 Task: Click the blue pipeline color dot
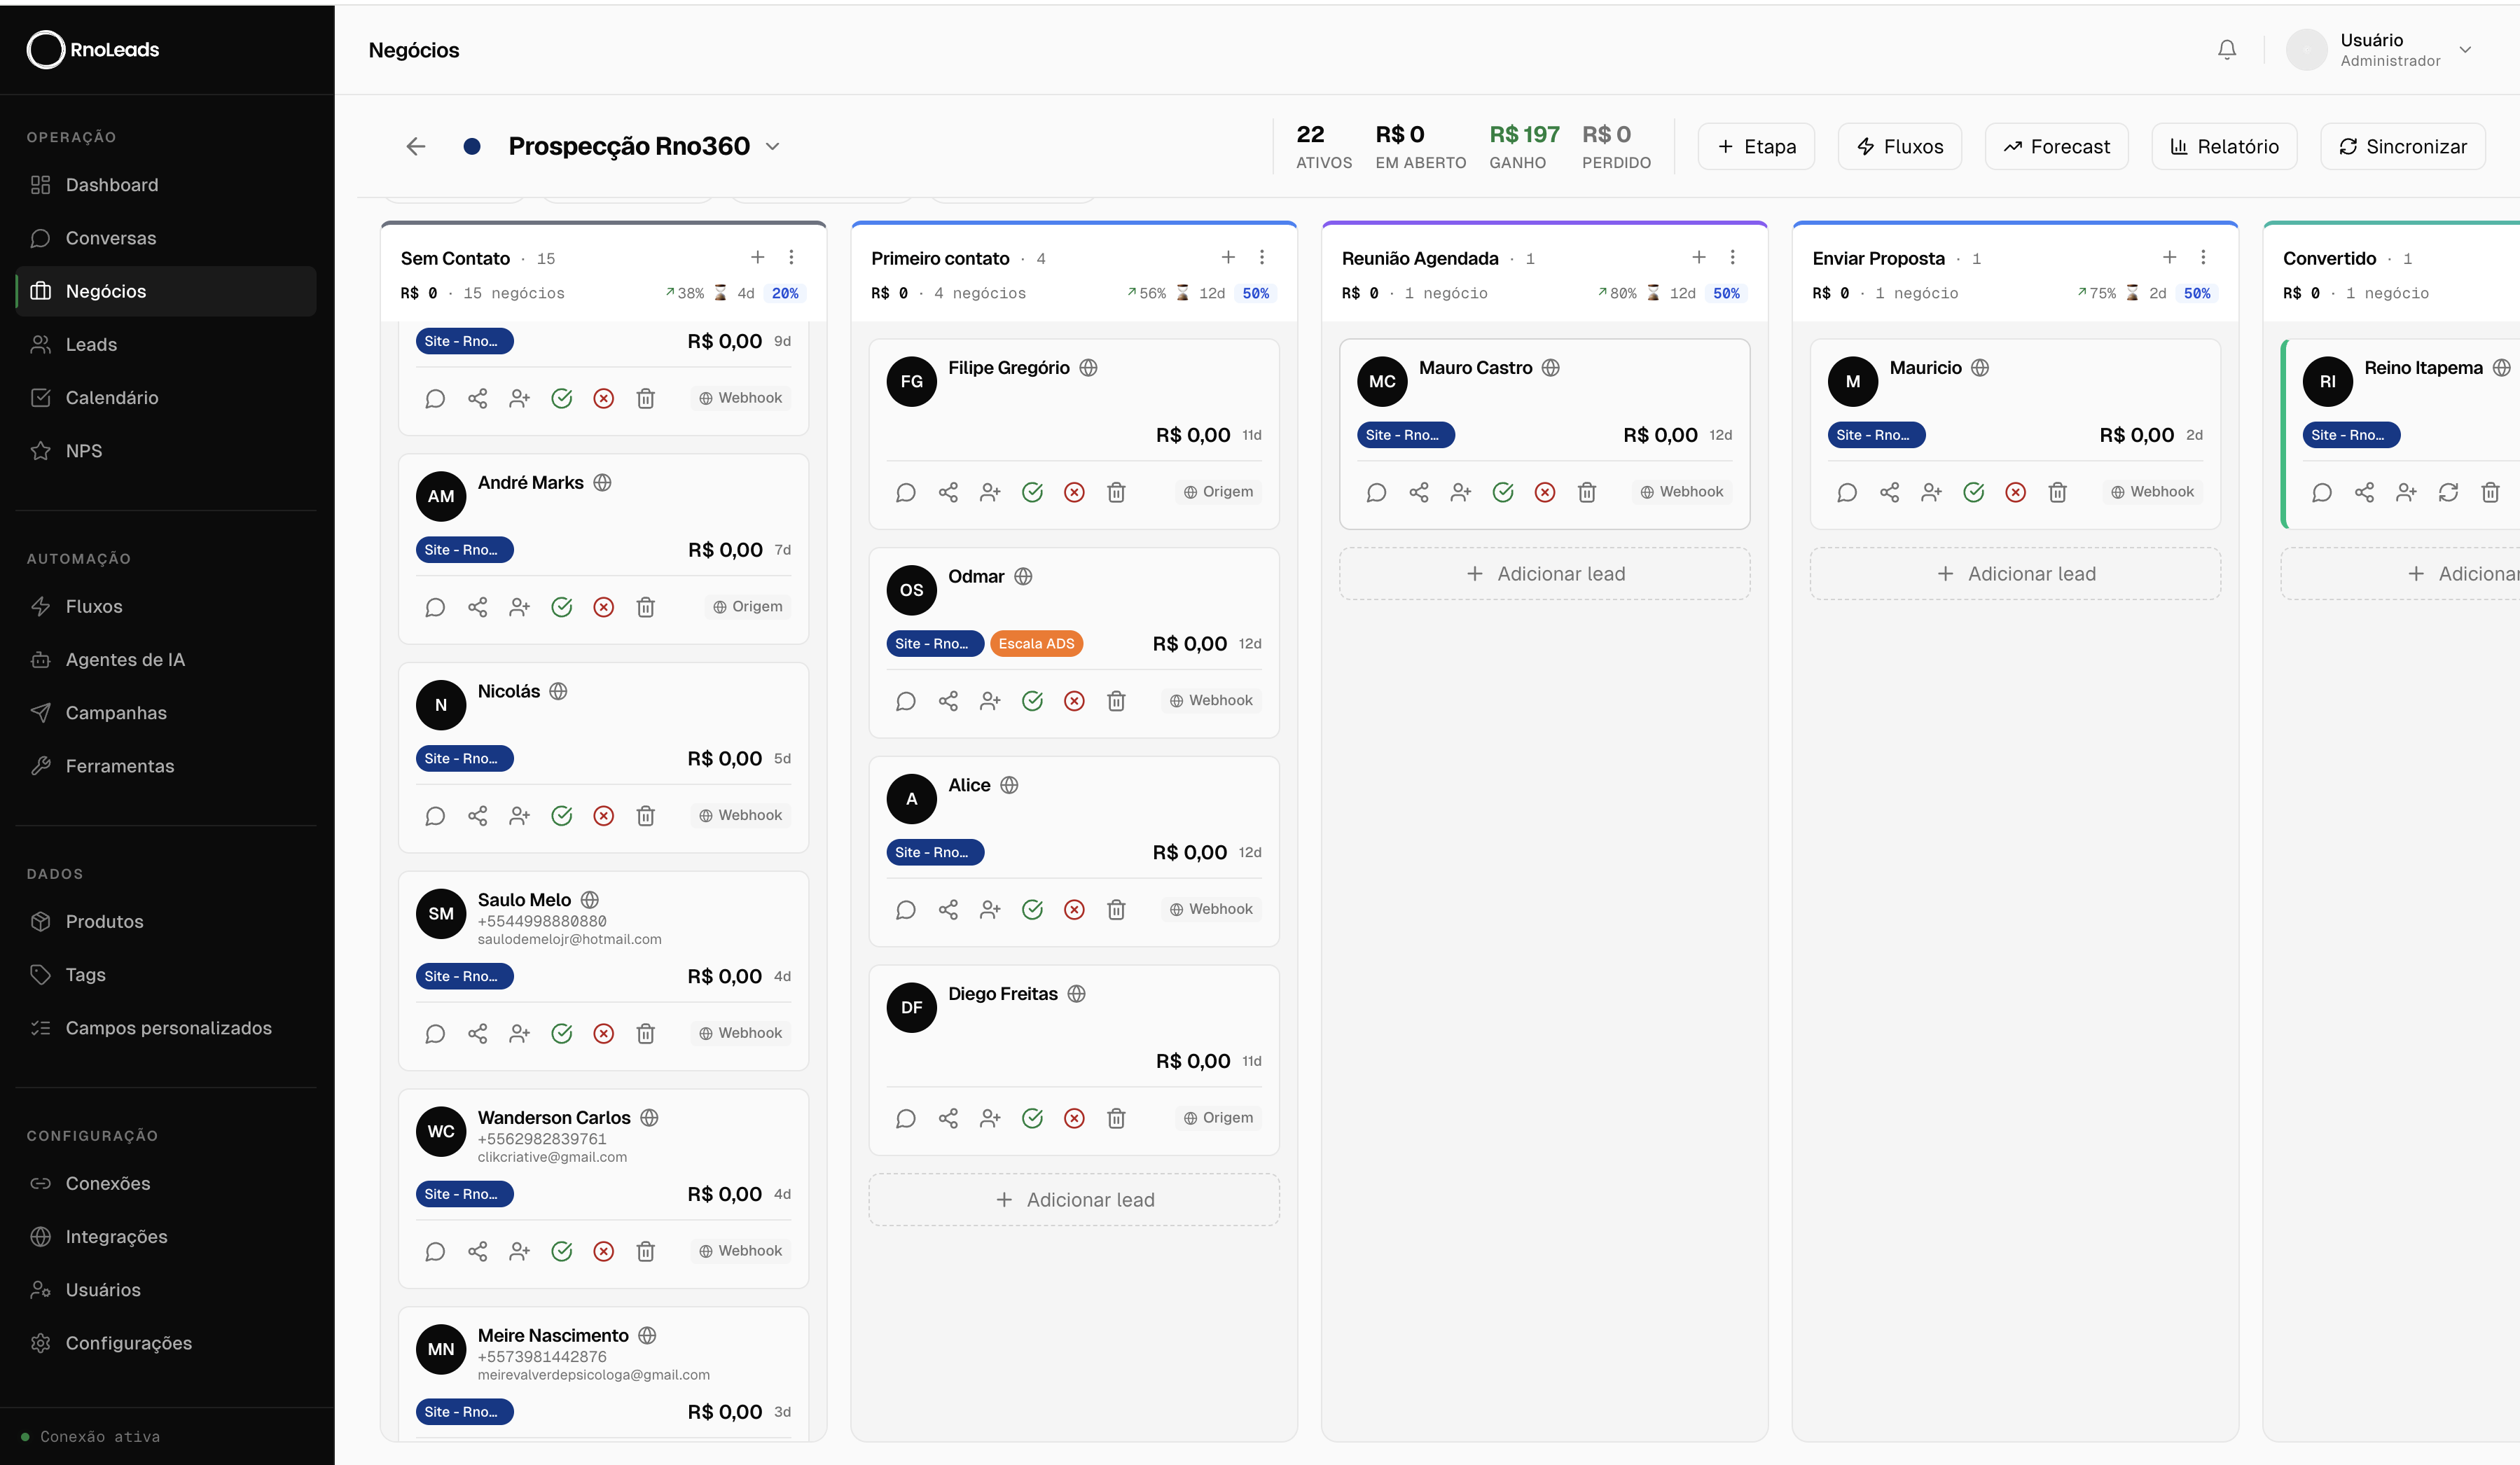pos(472,146)
